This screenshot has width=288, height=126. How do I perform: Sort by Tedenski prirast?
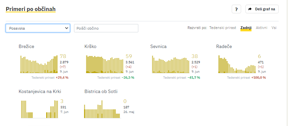(x=223, y=28)
